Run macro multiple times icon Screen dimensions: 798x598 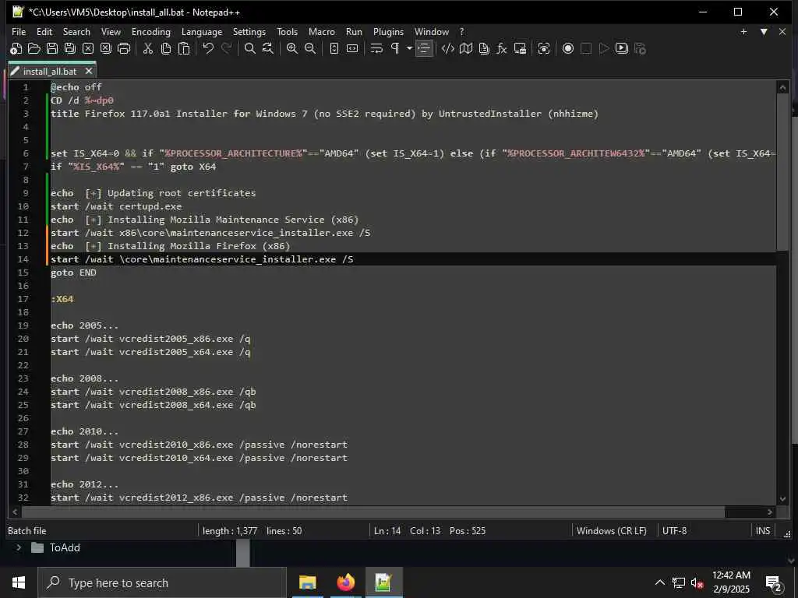(621, 49)
